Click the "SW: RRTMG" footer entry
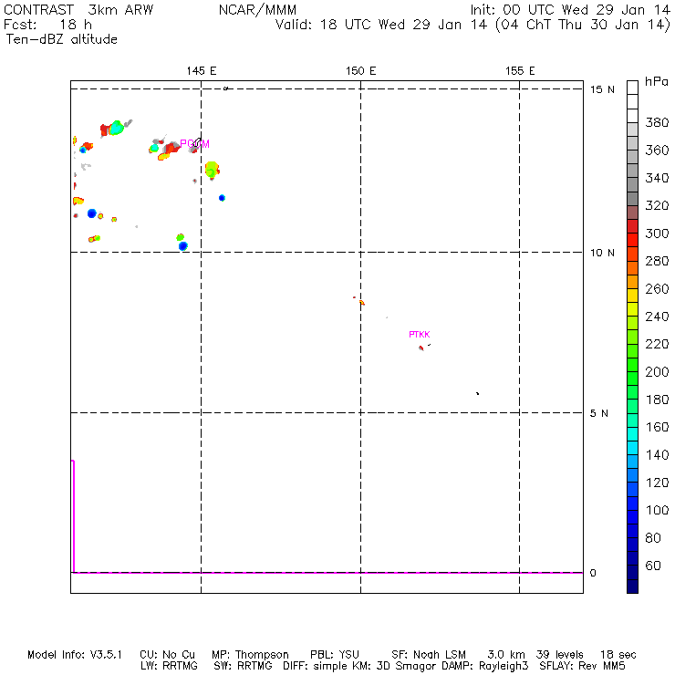Screen dimensions: 675x675 (243, 666)
